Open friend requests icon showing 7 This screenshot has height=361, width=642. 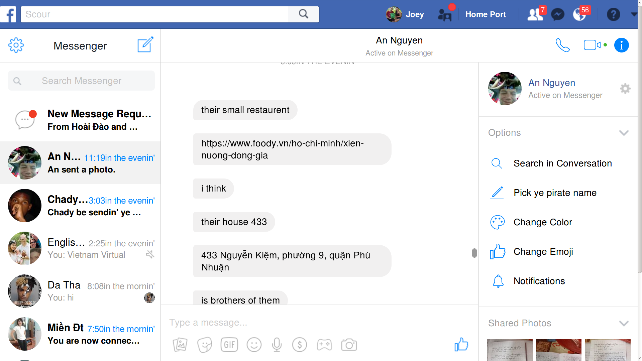click(x=536, y=14)
